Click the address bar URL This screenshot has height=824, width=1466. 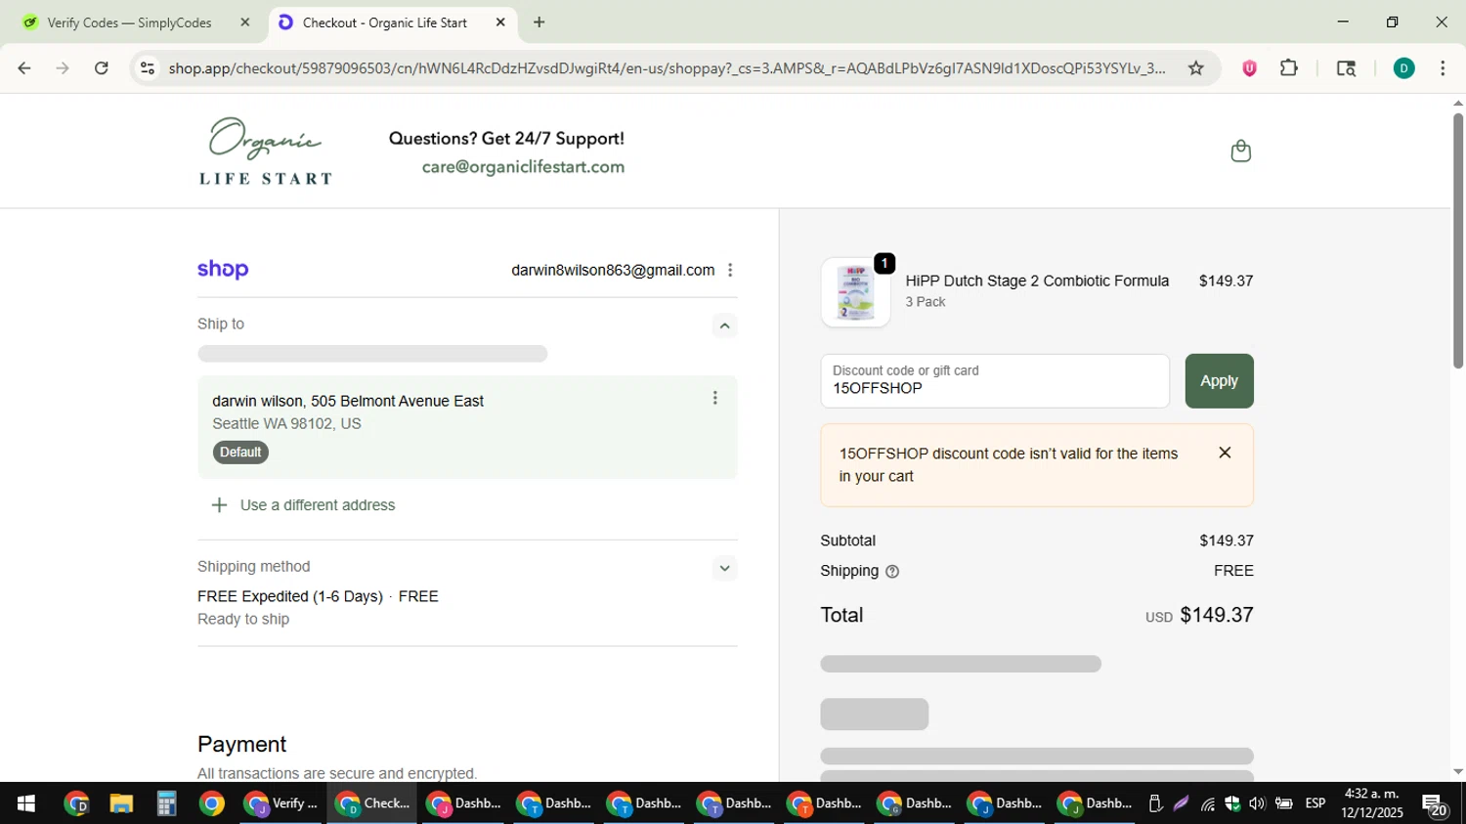(667, 68)
